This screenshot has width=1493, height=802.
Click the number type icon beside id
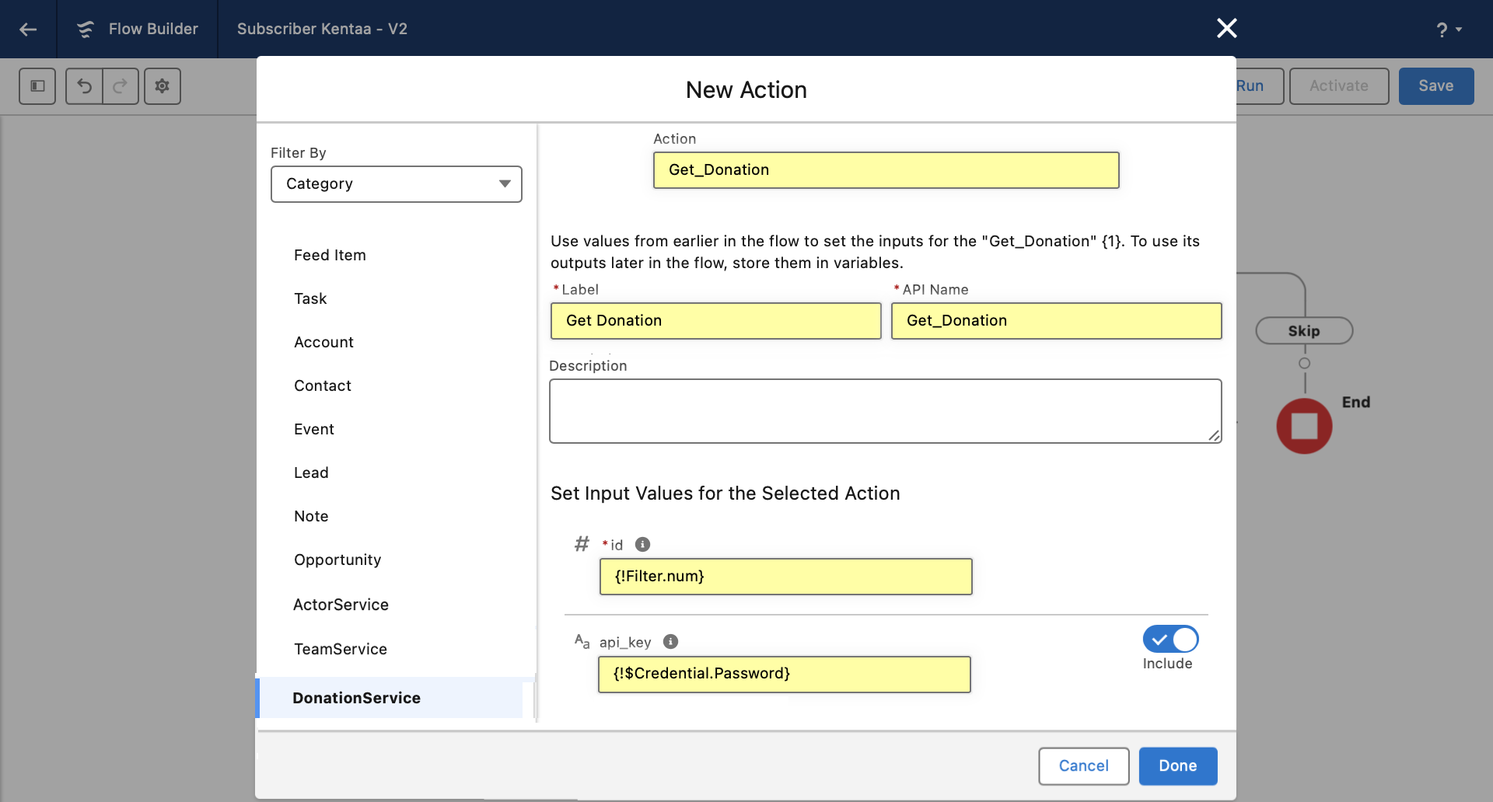[582, 544]
